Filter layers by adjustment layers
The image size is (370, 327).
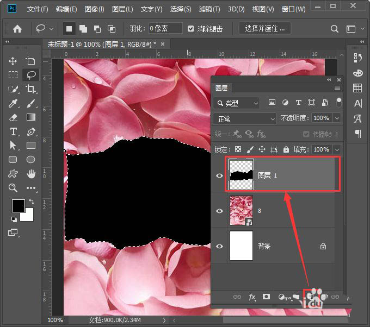pyautogui.click(x=285, y=102)
